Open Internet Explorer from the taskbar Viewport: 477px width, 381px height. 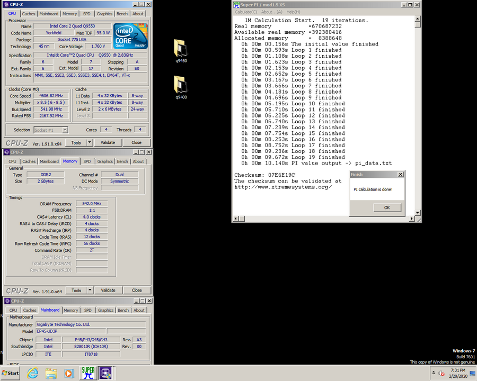point(32,373)
